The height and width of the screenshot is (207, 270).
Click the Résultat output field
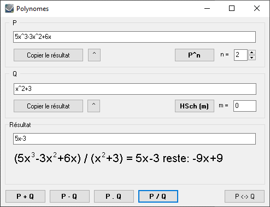pos(134,139)
